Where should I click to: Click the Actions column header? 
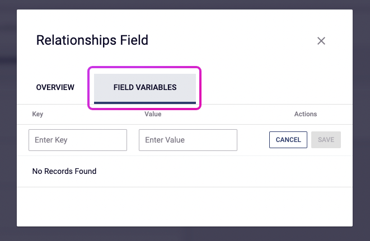coord(306,114)
